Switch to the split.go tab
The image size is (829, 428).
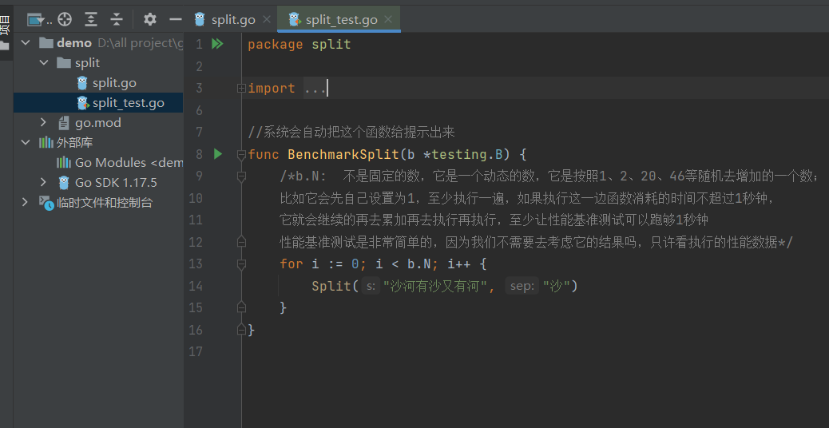tap(233, 20)
